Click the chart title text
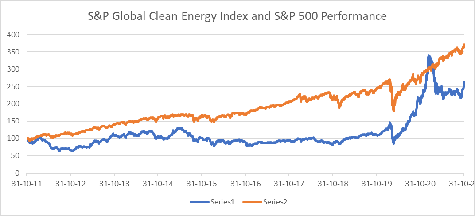475x216 pixels. tap(237, 16)
